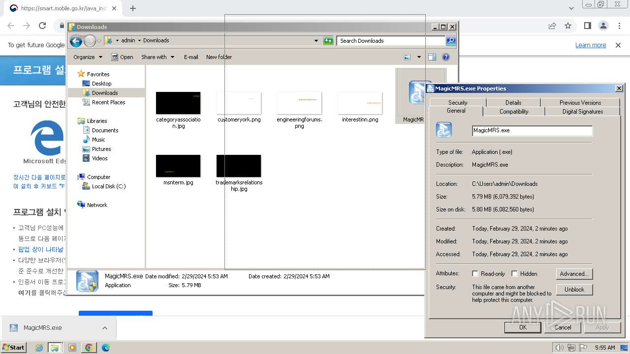
Task: Switch to the Compatibility tab
Action: click(514, 112)
